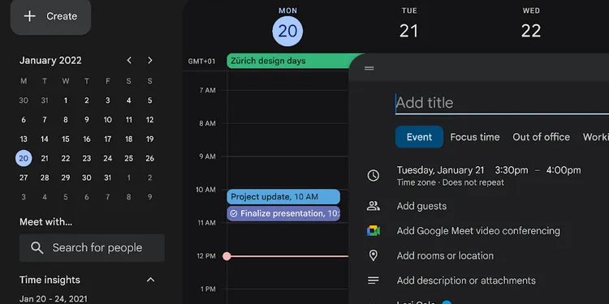Select January 10 in mini calendar
The image size is (609, 304).
pos(107,120)
